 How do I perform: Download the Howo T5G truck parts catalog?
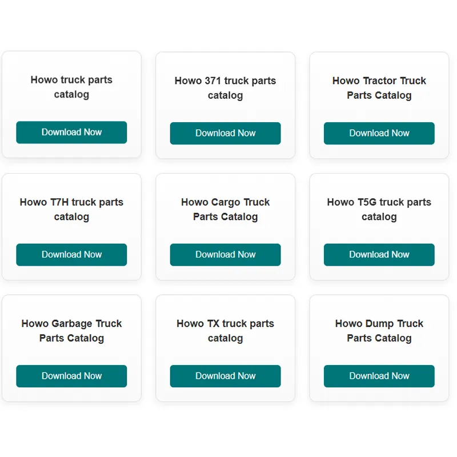click(x=379, y=255)
